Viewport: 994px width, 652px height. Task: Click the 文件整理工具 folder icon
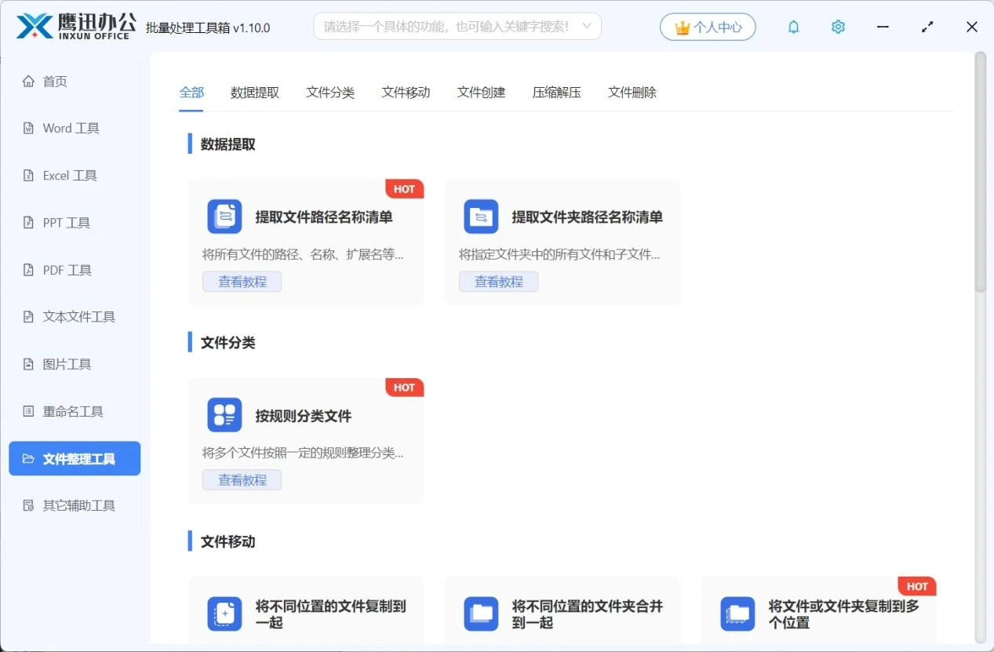[29, 458]
